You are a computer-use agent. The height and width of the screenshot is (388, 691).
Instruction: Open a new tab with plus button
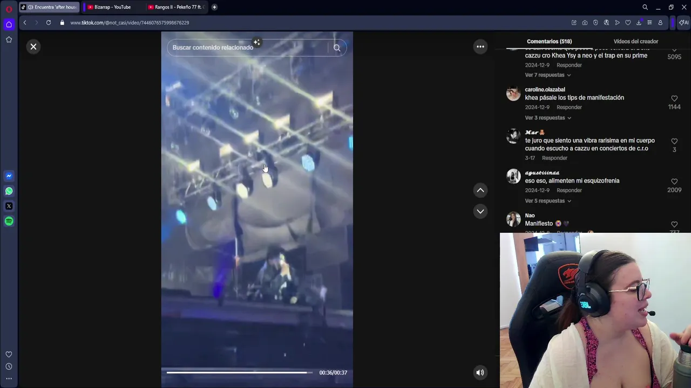coord(214,7)
